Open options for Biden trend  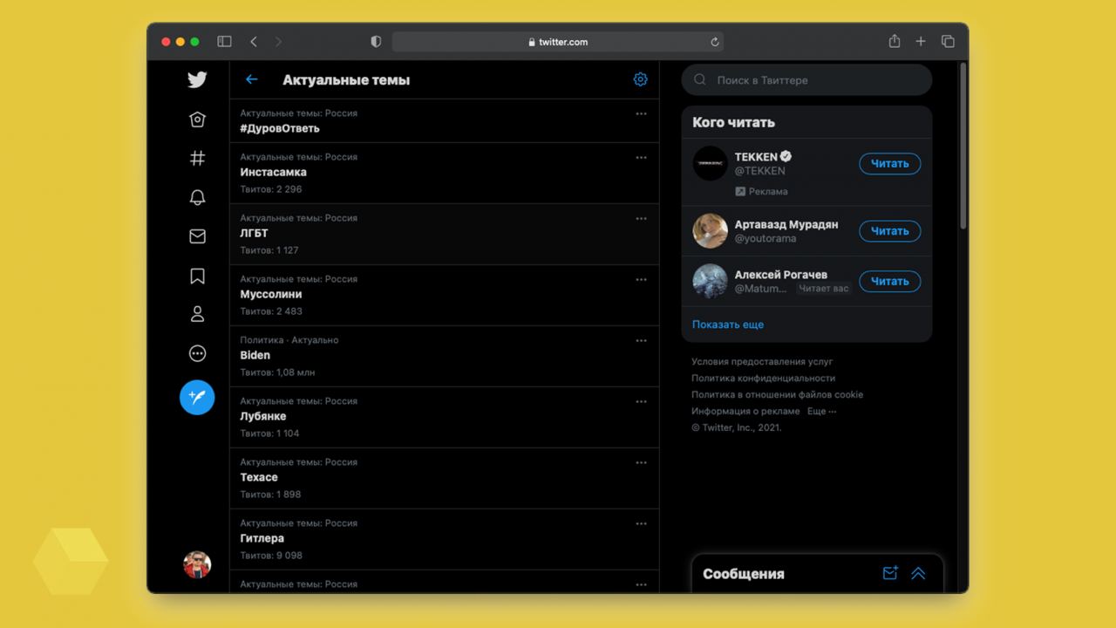pyautogui.click(x=642, y=340)
